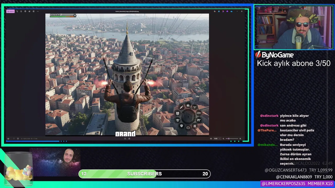Click the Galata Tower image in viewer
The width and height of the screenshot is (335, 188).
[x=127, y=74]
